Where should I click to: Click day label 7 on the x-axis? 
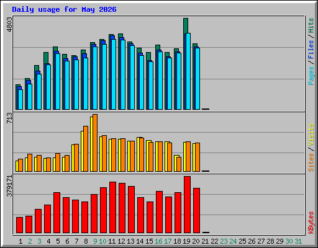(76, 241)
